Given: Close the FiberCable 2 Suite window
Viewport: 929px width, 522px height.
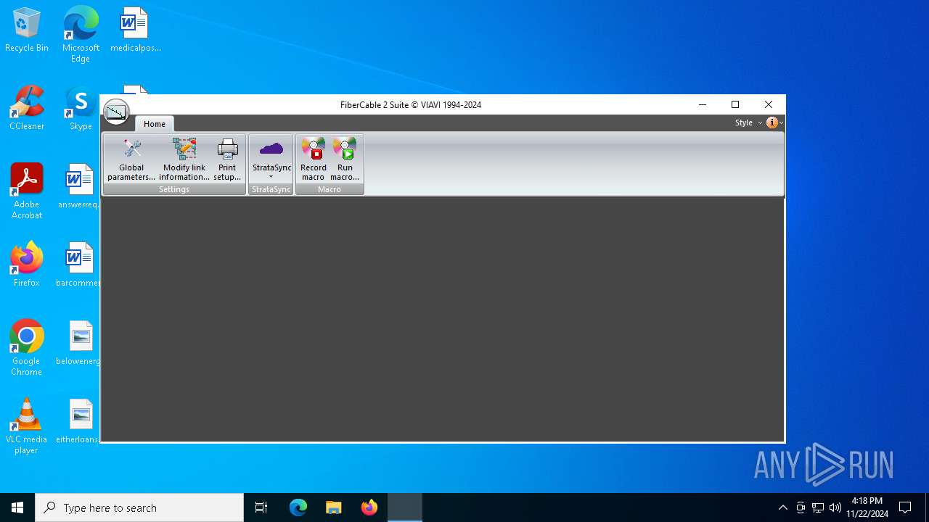Looking at the screenshot, I should pos(769,104).
